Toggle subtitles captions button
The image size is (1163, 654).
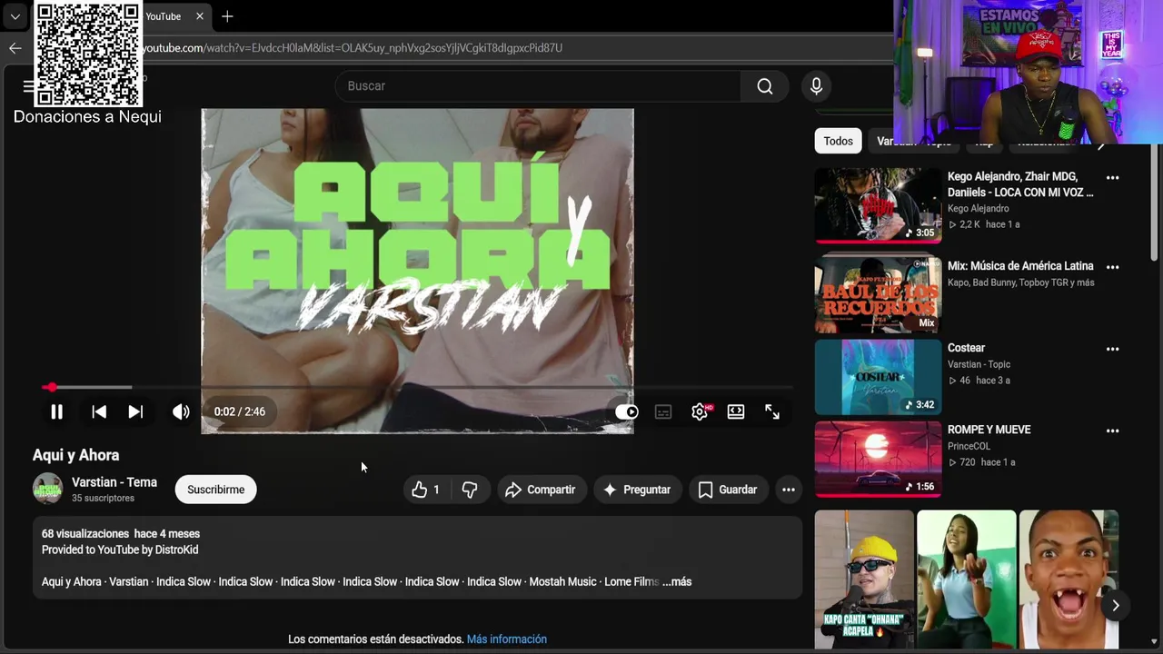pos(663,411)
